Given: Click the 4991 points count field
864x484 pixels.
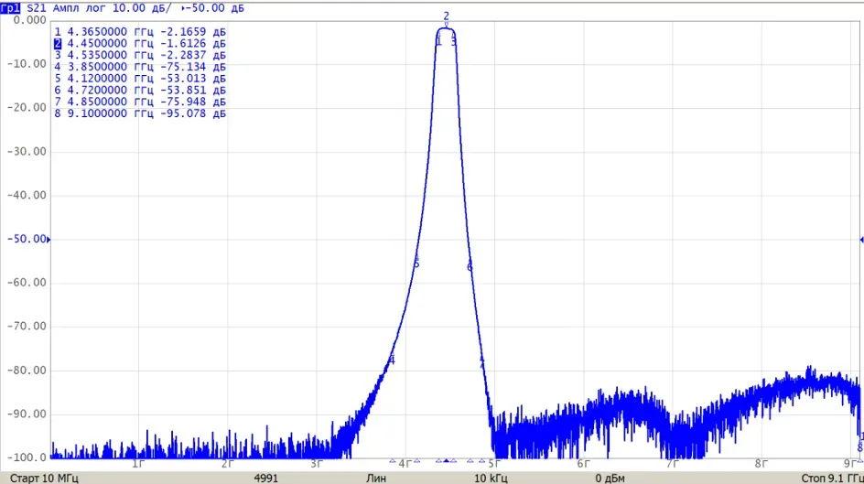Looking at the screenshot, I should click(x=265, y=478).
